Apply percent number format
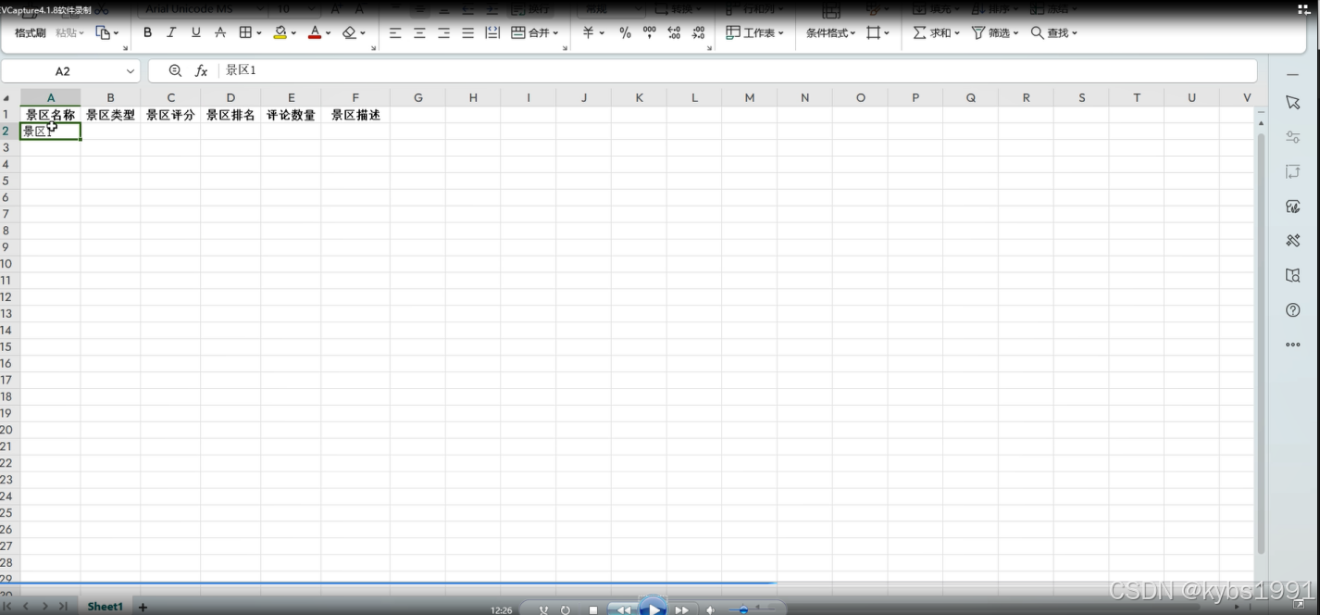This screenshot has width=1320, height=615. coord(625,32)
